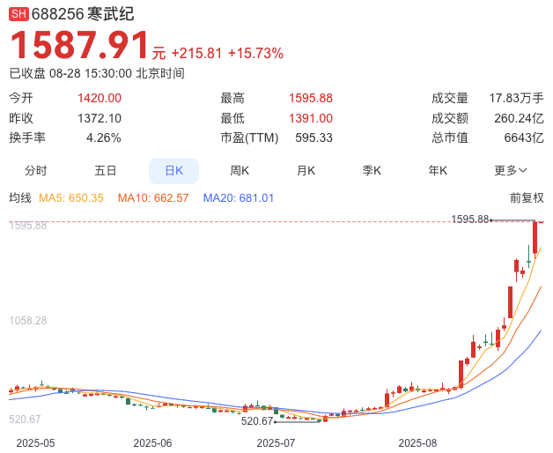Click the 1587.91 current price
The height and width of the screenshot is (453, 553).
click(x=79, y=45)
